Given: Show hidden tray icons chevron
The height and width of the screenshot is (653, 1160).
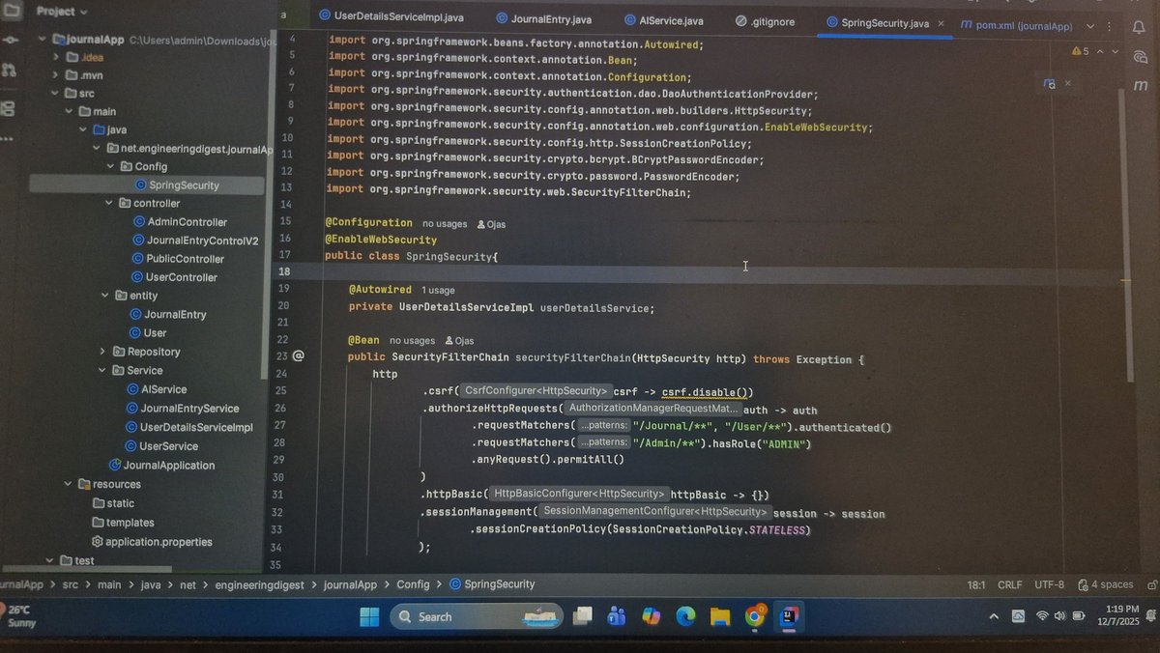Looking at the screenshot, I should tap(993, 616).
